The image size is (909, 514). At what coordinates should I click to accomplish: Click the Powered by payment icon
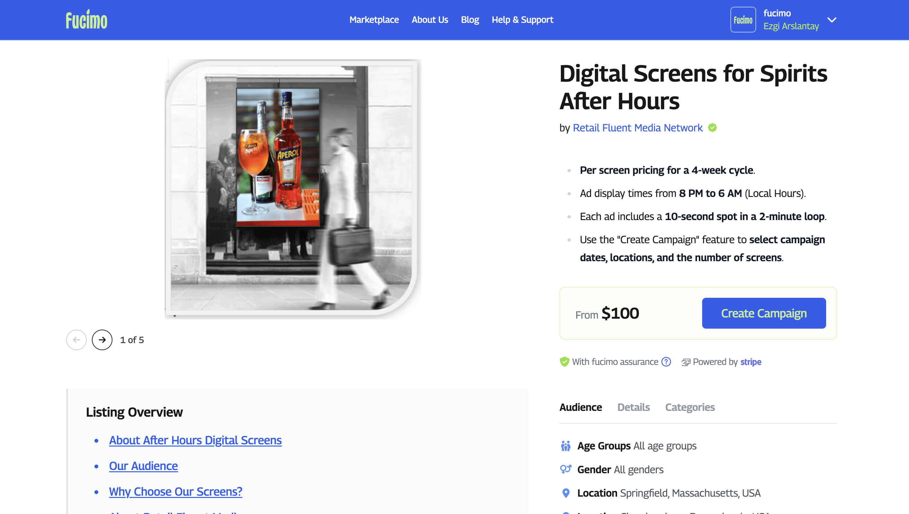coord(686,362)
